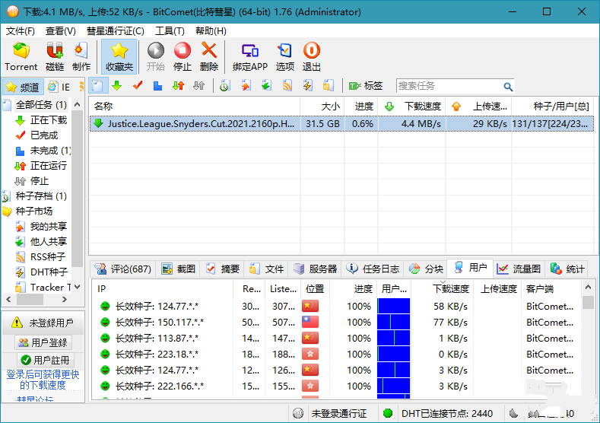Click the Torrent open button in toolbar

[21, 57]
